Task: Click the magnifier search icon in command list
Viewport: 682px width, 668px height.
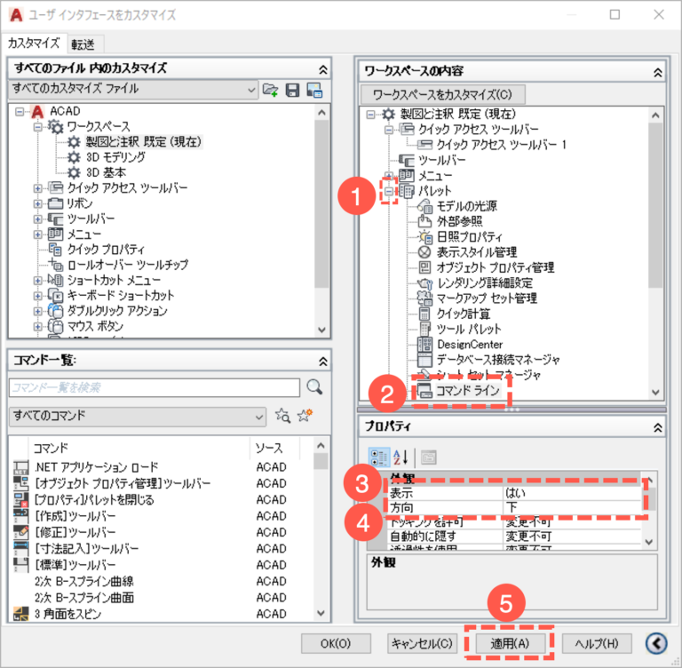Action: click(x=314, y=386)
